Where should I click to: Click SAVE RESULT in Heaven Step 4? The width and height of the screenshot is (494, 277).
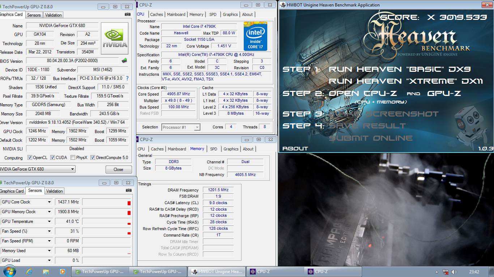point(367,126)
